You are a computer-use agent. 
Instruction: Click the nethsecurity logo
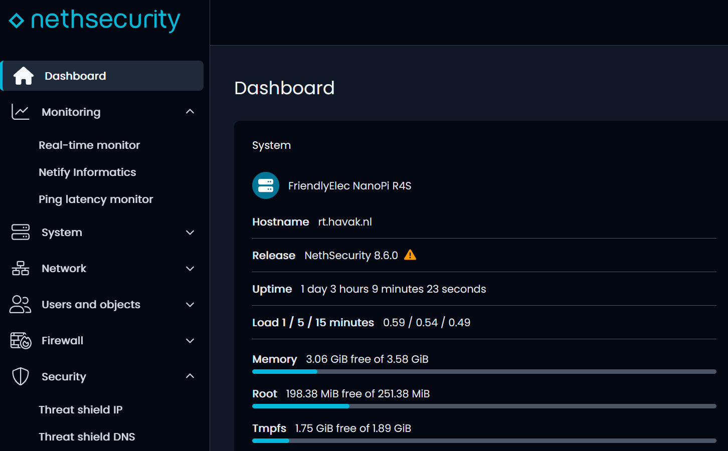tap(95, 21)
